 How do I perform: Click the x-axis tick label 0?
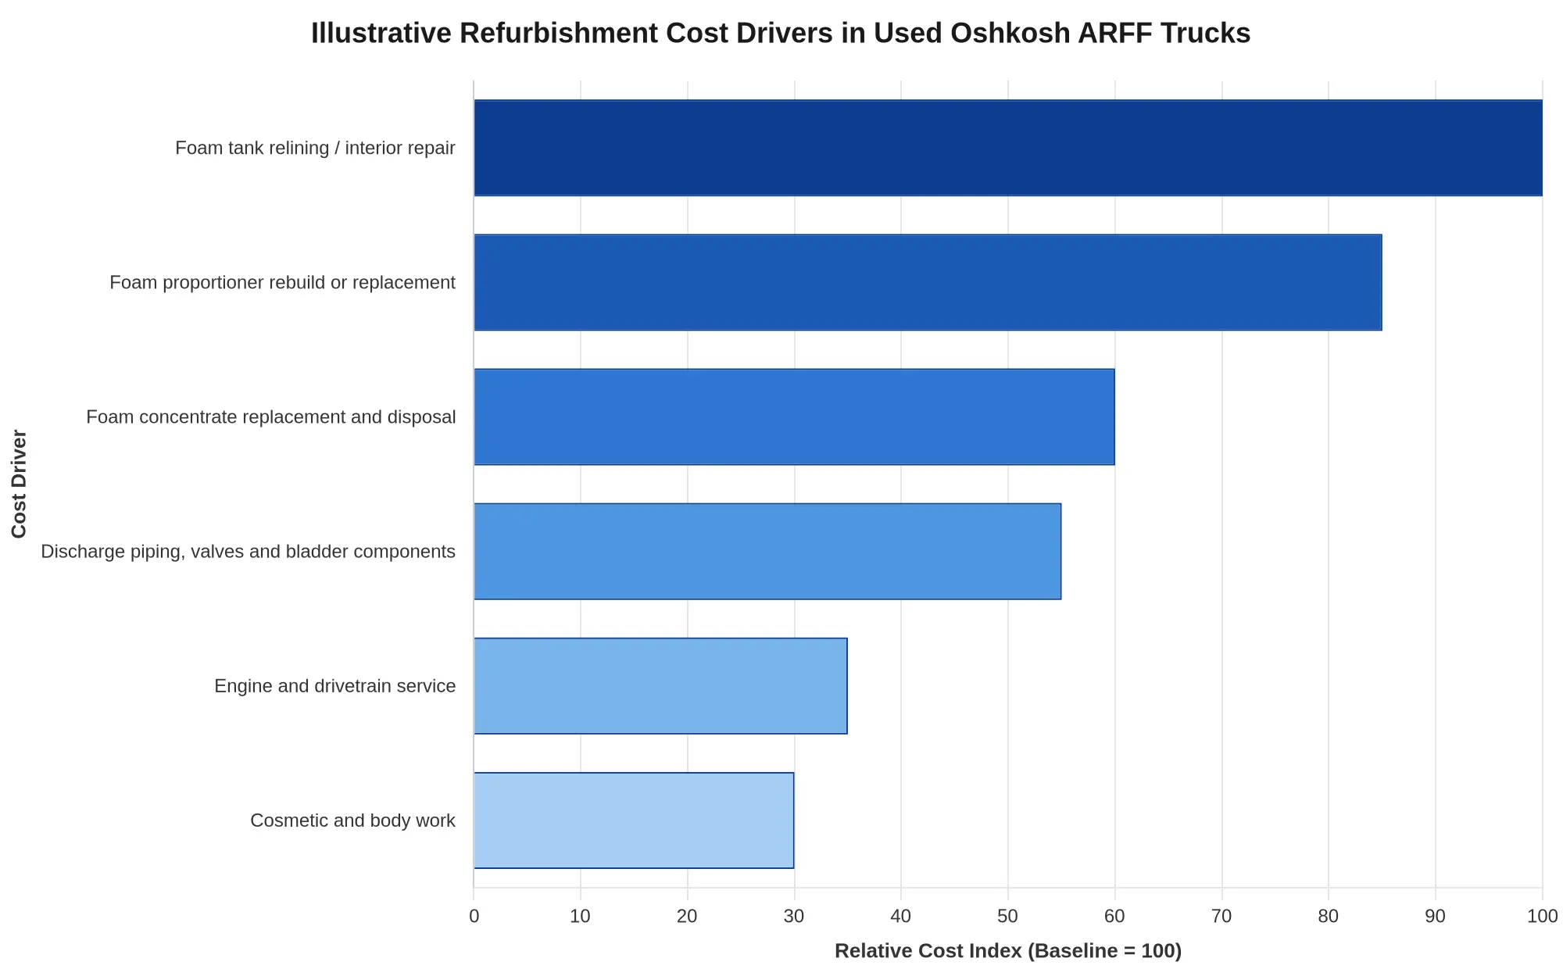coord(474,917)
